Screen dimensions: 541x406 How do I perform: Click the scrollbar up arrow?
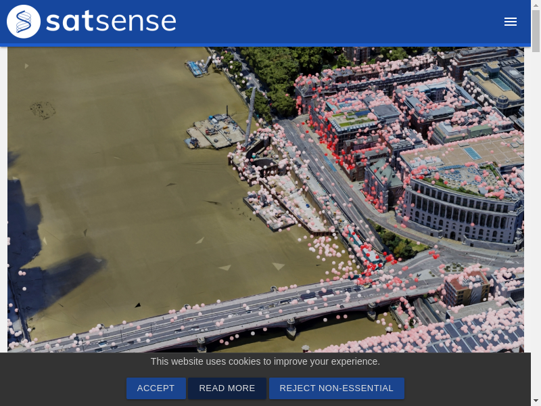[x=536, y=5]
